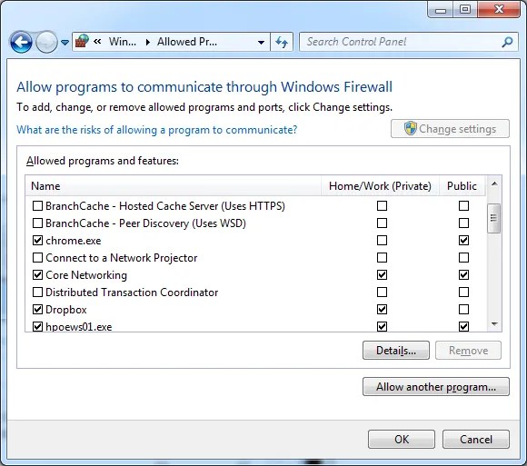Screen dimensions: 527x466
Task: Uncheck Core Networking name checkbox
Action: 37,275
